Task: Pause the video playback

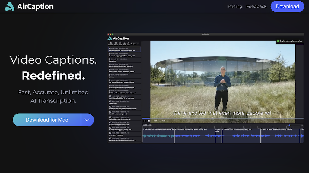Action: click(x=145, y=121)
